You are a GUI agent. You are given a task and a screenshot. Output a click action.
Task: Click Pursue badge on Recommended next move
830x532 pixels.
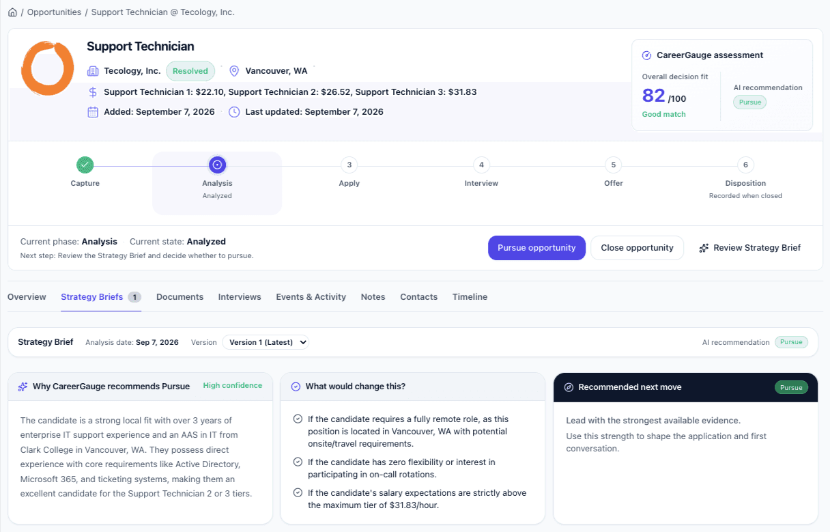coord(791,387)
